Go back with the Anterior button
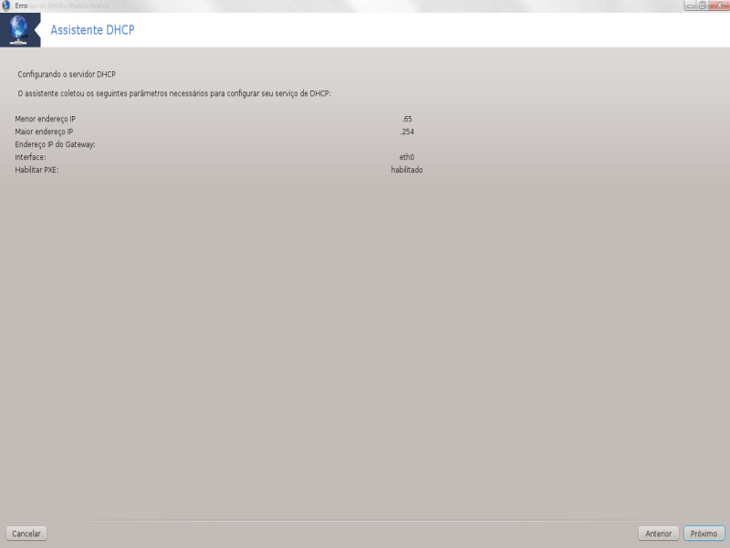 tap(658, 533)
